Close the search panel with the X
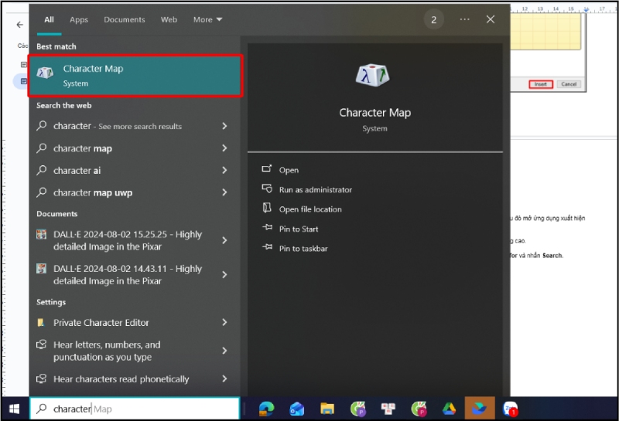The height and width of the screenshot is (421, 619). pos(491,19)
